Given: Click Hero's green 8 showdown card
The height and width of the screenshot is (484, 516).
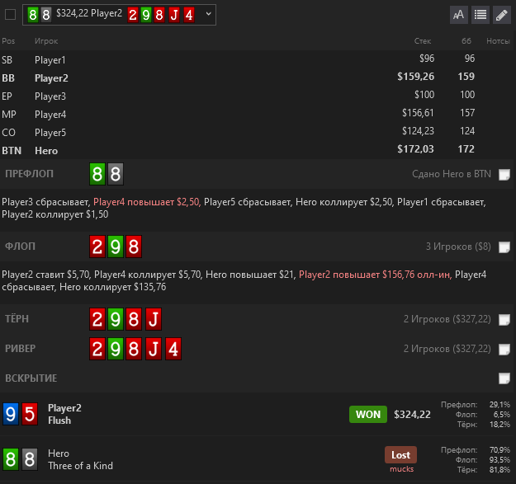Looking at the screenshot, I should click(11, 459).
